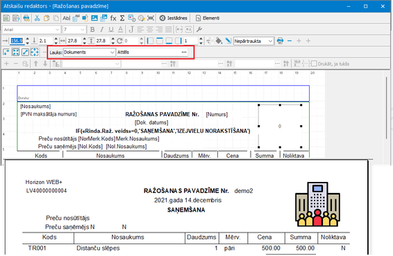Screen dimensions: 393x256
Task: Click the wrench properties icon
Action: [x=199, y=30]
